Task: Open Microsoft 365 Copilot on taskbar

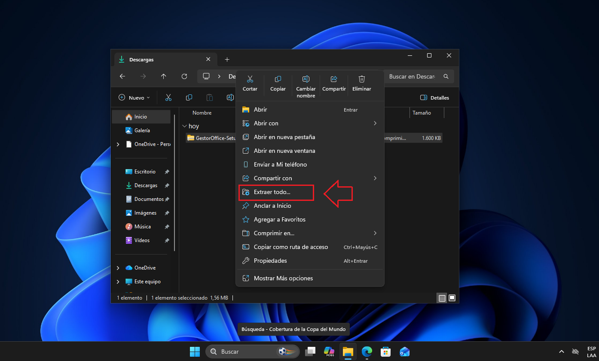Action: [x=329, y=352]
